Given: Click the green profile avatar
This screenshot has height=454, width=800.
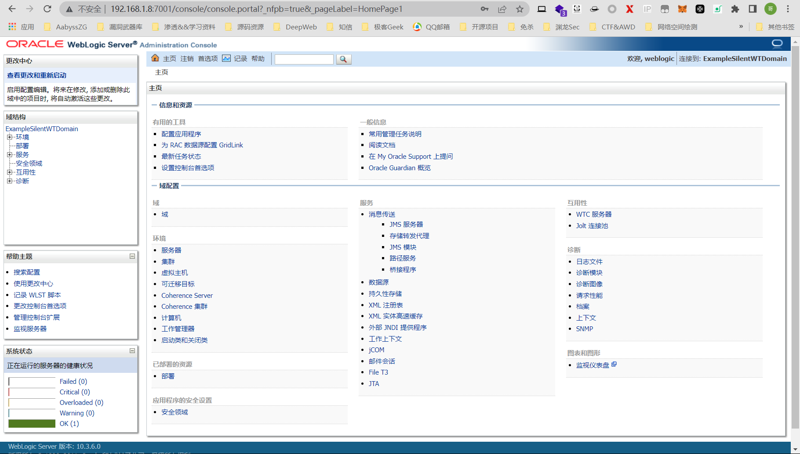Looking at the screenshot, I should click(x=771, y=9).
